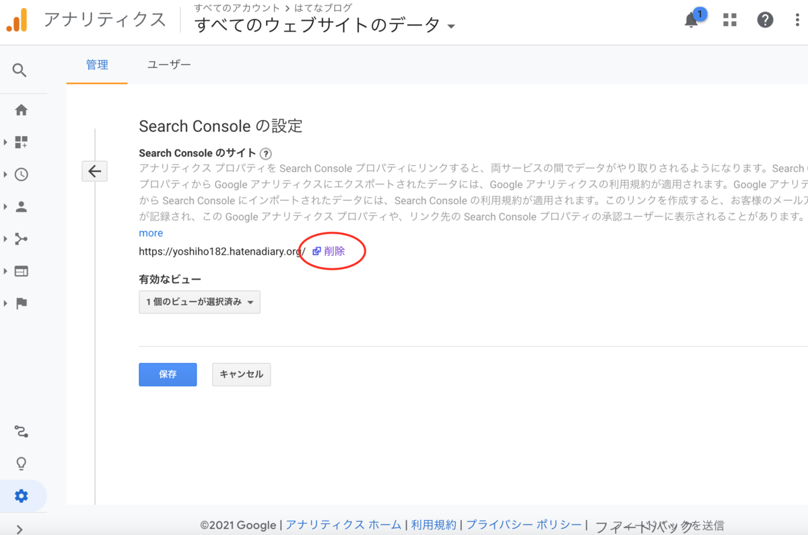Open the プライバシー ポリシー footer link
This screenshot has width=808, height=535.
tap(524, 525)
